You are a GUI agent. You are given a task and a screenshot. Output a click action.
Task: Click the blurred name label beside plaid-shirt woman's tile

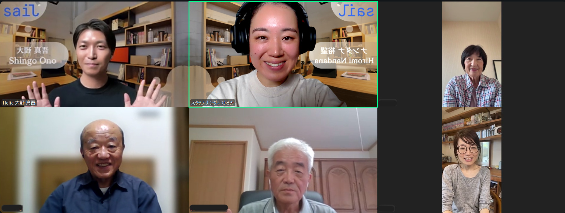tap(387, 103)
